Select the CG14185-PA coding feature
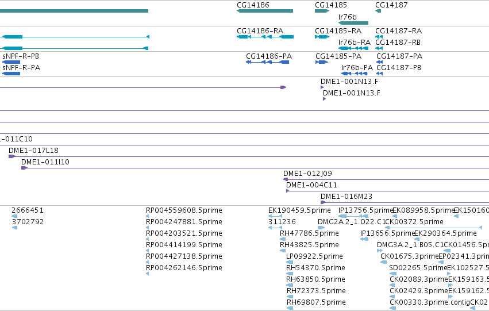The width and height of the screenshot is (489, 311). (x=322, y=62)
